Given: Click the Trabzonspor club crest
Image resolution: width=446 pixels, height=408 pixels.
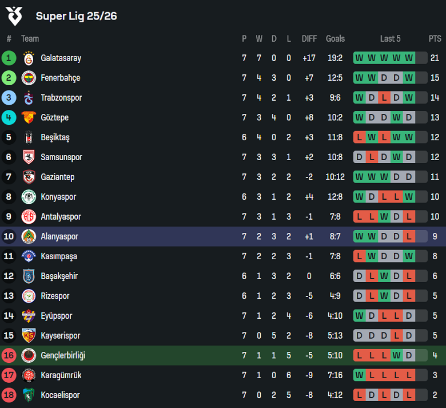Looking at the screenshot, I should (x=29, y=98).
